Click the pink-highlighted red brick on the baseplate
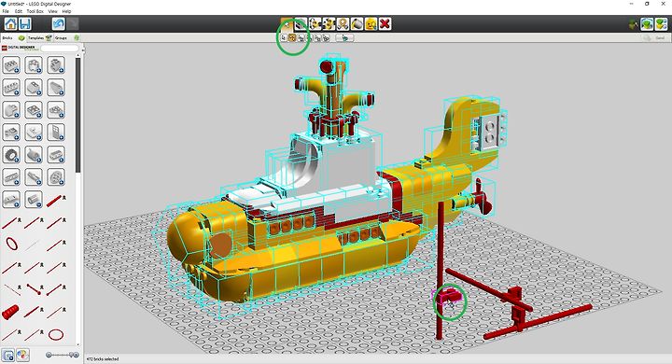This screenshot has height=364, width=672. [448, 296]
